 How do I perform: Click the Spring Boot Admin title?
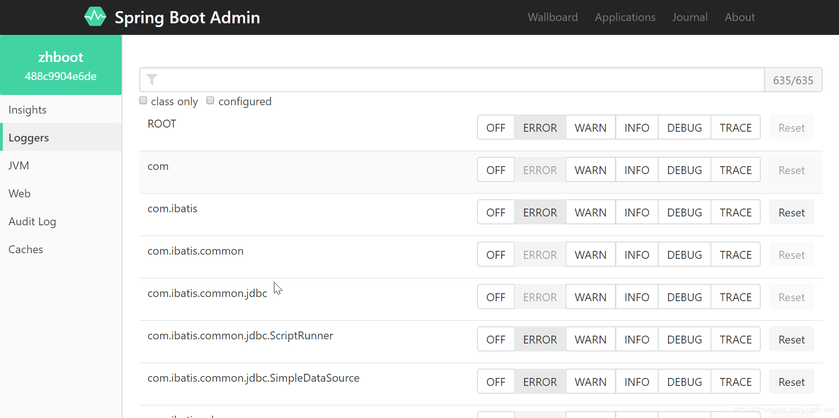[187, 18]
